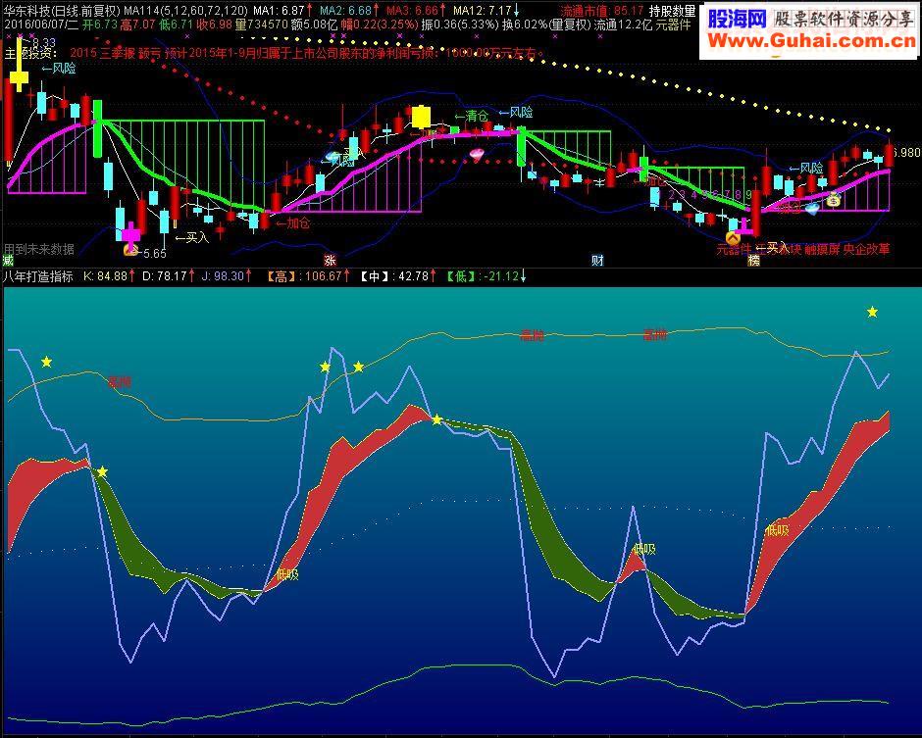Click the leftmost 低吸 label
Image resolution: width=922 pixels, height=738 pixels.
click(287, 574)
